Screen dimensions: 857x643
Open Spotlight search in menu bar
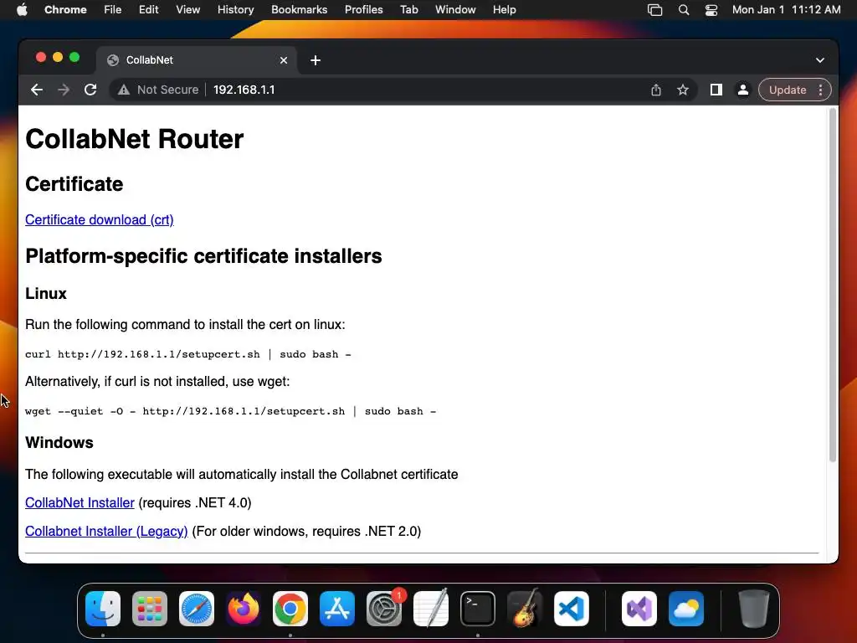click(683, 10)
